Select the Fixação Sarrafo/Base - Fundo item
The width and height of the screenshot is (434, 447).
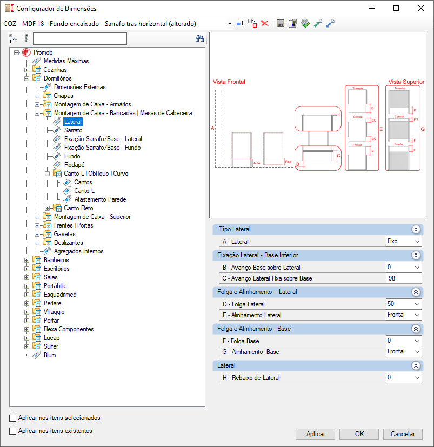(102, 148)
